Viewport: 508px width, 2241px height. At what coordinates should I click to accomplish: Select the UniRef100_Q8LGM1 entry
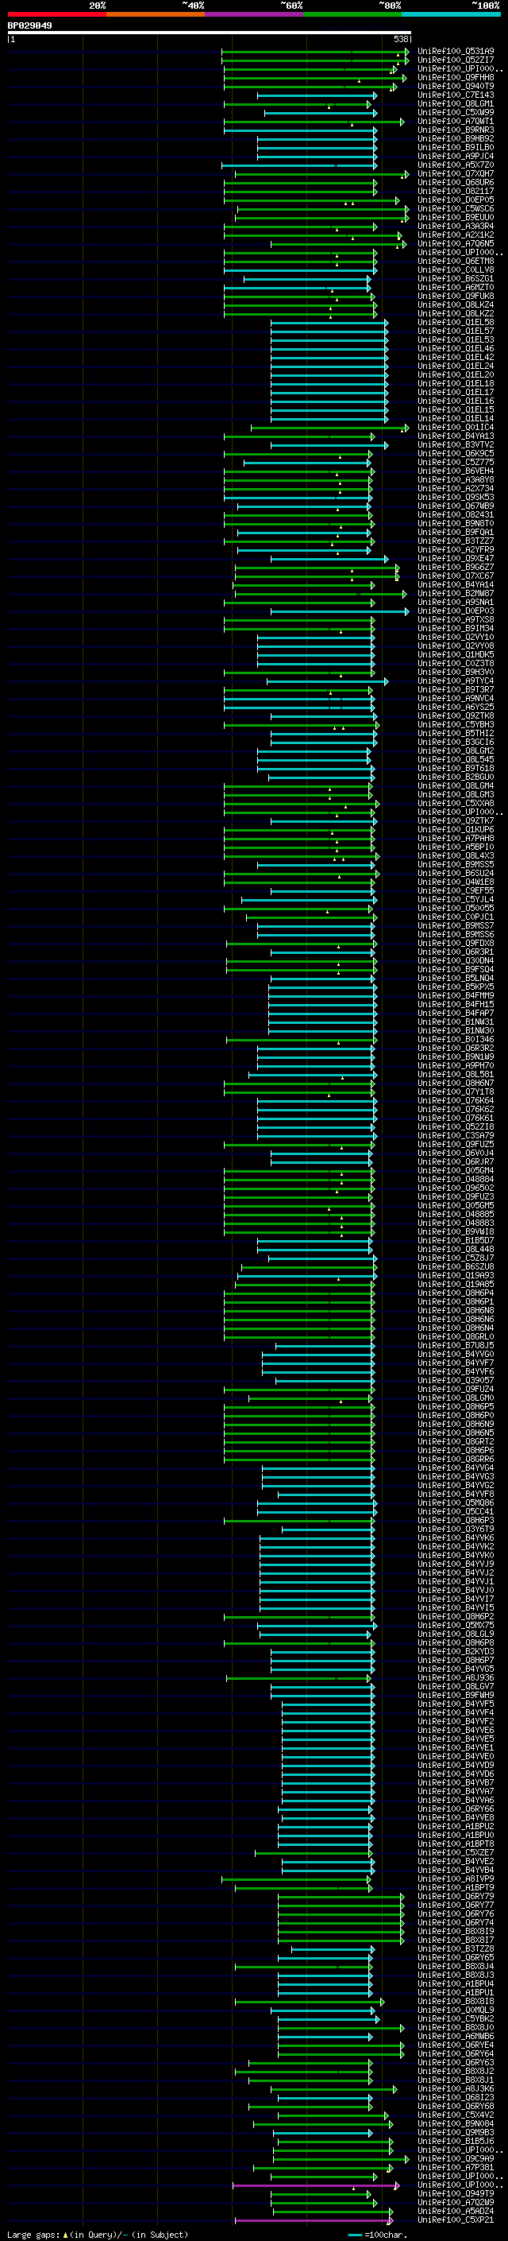(x=456, y=103)
